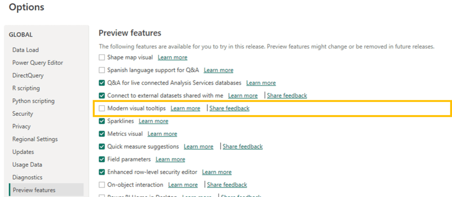The width and height of the screenshot is (452, 197).
Task: Enable the Modern visual tooltips checkbox
Action: 102,108
